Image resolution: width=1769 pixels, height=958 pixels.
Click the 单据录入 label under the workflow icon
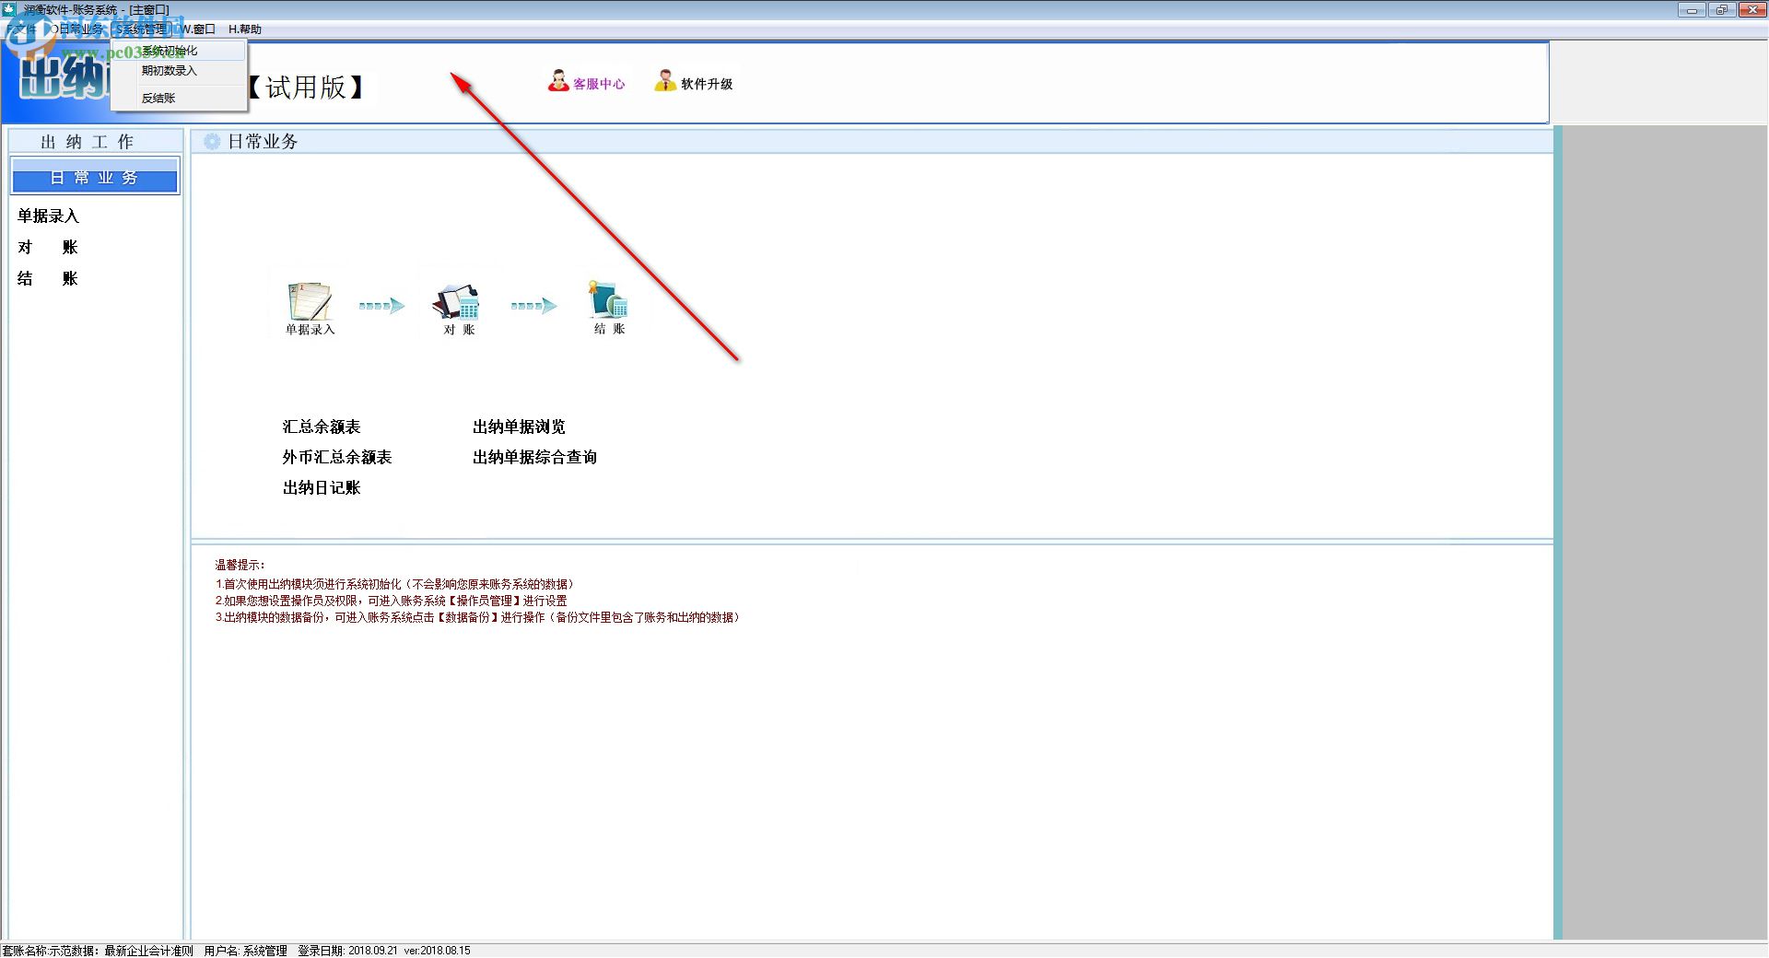[x=310, y=330]
